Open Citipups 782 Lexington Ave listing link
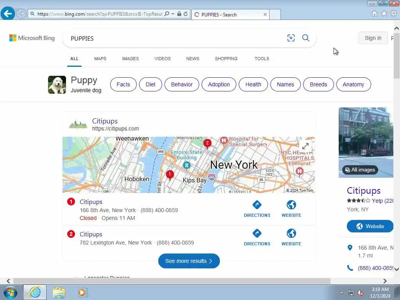 pos(91,234)
